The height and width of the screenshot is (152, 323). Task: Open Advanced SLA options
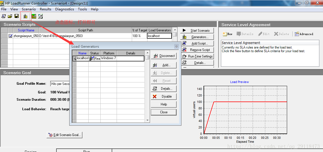point(304,34)
